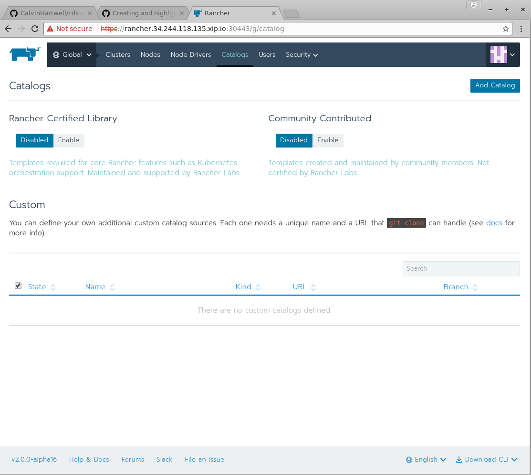
Task: Sort the table by State
Action: click(x=42, y=287)
